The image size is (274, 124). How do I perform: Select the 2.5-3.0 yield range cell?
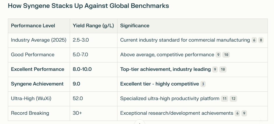coord(81,40)
